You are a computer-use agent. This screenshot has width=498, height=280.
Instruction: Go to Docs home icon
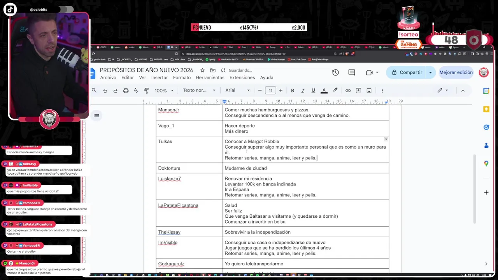tap(93, 73)
